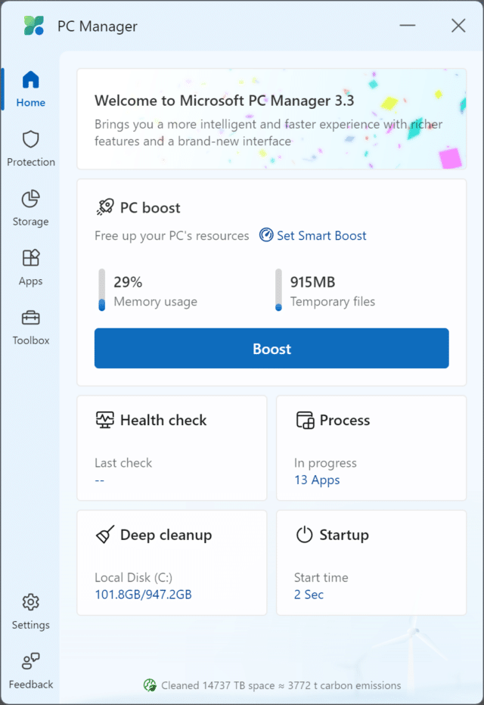This screenshot has height=705, width=484.
Task: Click the Free up your PC's resources text
Action: [172, 235]
